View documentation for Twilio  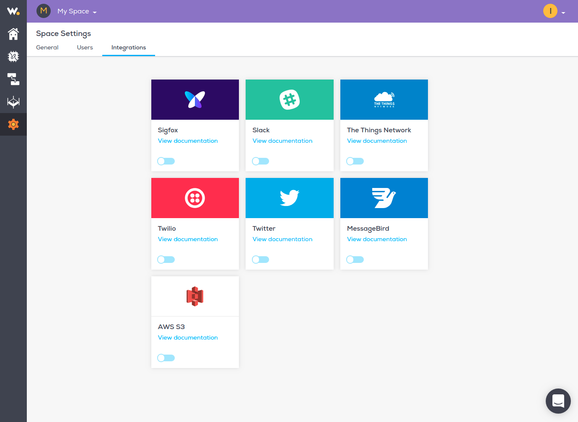coord(188,239)
